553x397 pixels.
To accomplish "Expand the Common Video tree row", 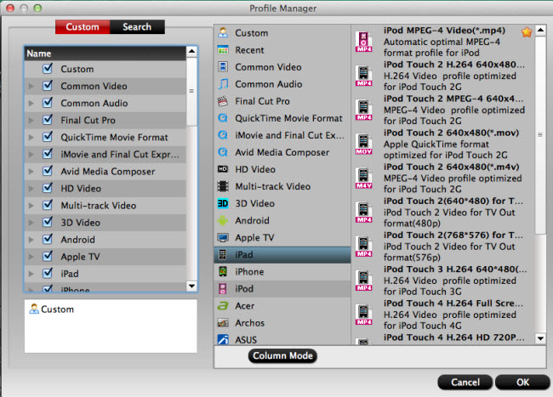I will 31,86.
